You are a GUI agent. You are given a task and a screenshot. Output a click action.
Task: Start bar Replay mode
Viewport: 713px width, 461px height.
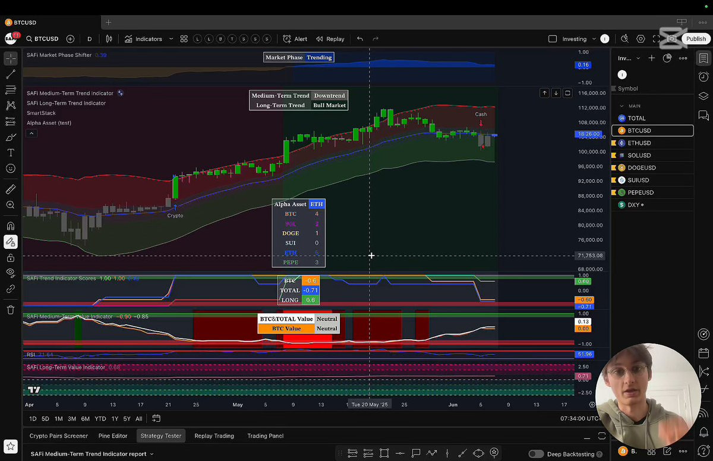pyautogui.click(x=330, y=39)
